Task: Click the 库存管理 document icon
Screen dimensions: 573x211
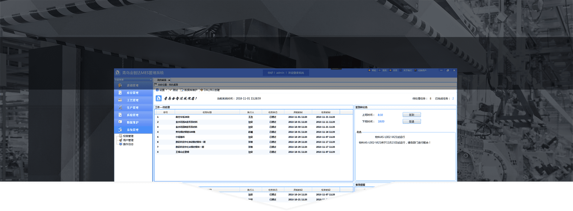Action: 120,93
